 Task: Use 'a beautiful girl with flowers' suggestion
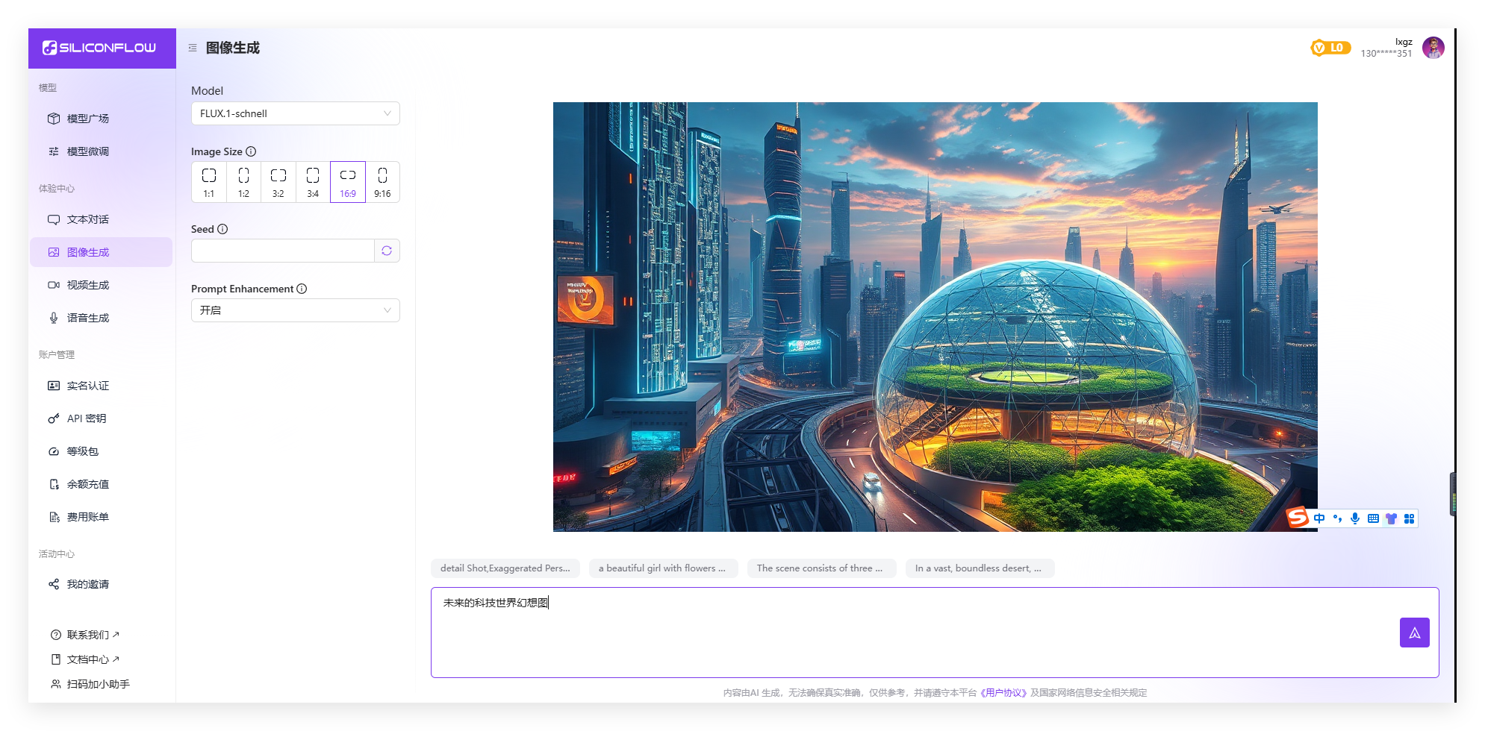click(663, 568)
